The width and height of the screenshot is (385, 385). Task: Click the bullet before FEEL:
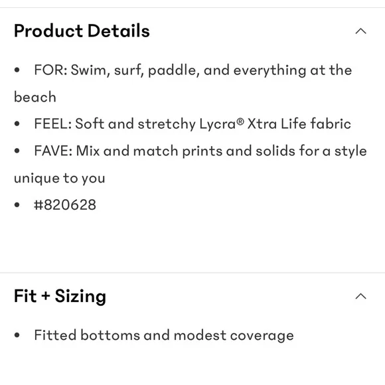pyautogui.click(x=17, y=123)
